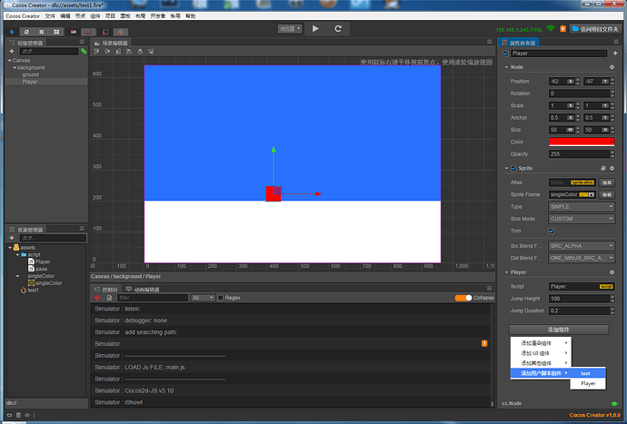Switch to the animation editor tab
This screenshot has width=627, height=424.
[143, 290]
